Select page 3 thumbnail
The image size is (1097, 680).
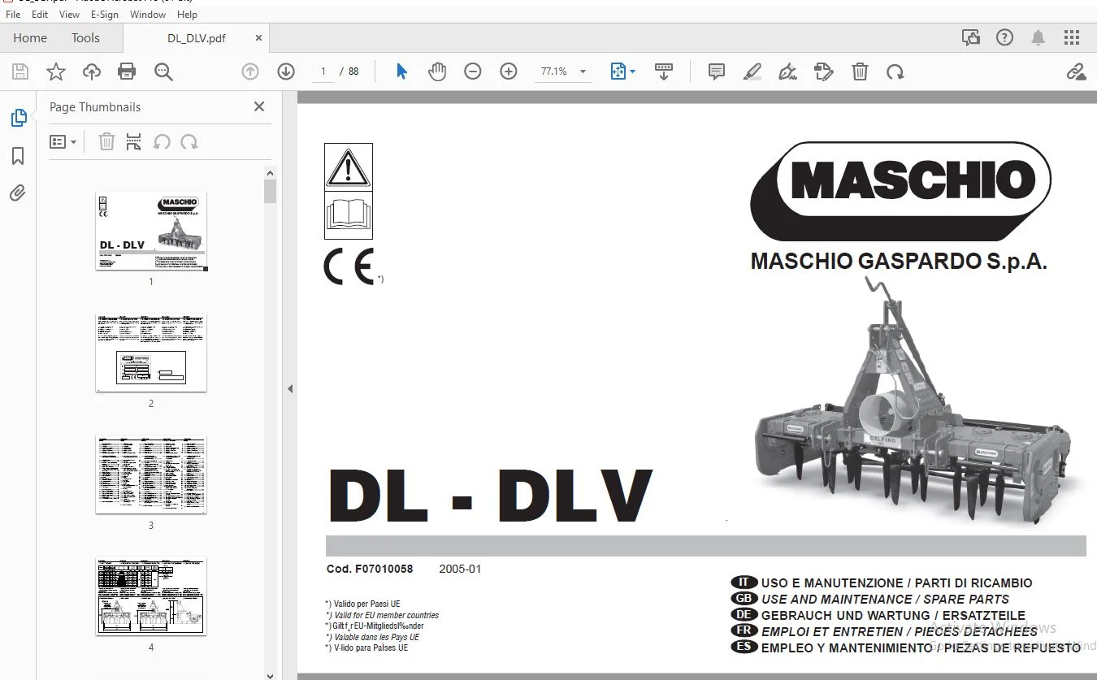[151, 475]
